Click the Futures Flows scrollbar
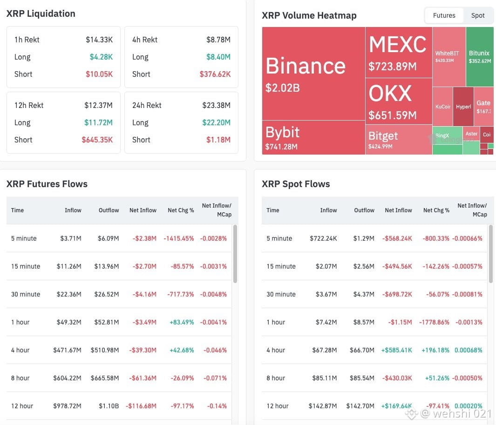The height and width of the screenshot is (425, 496). pos(235,254)
